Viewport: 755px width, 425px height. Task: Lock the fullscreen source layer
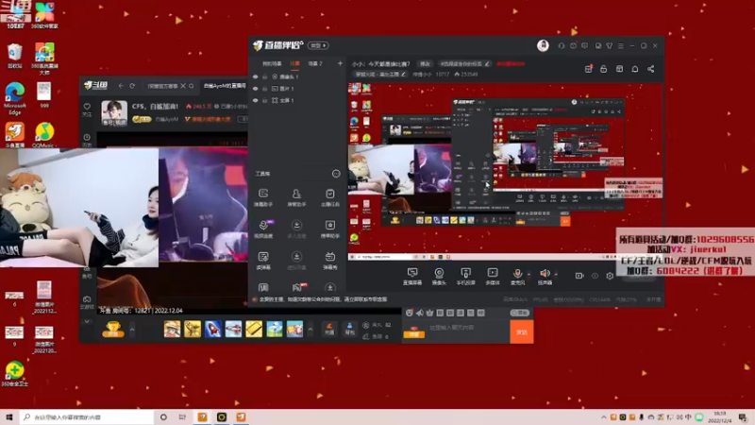(265, 100)
